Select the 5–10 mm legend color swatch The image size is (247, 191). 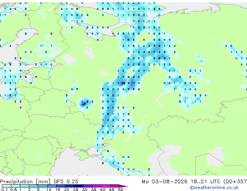click(42, 186)
